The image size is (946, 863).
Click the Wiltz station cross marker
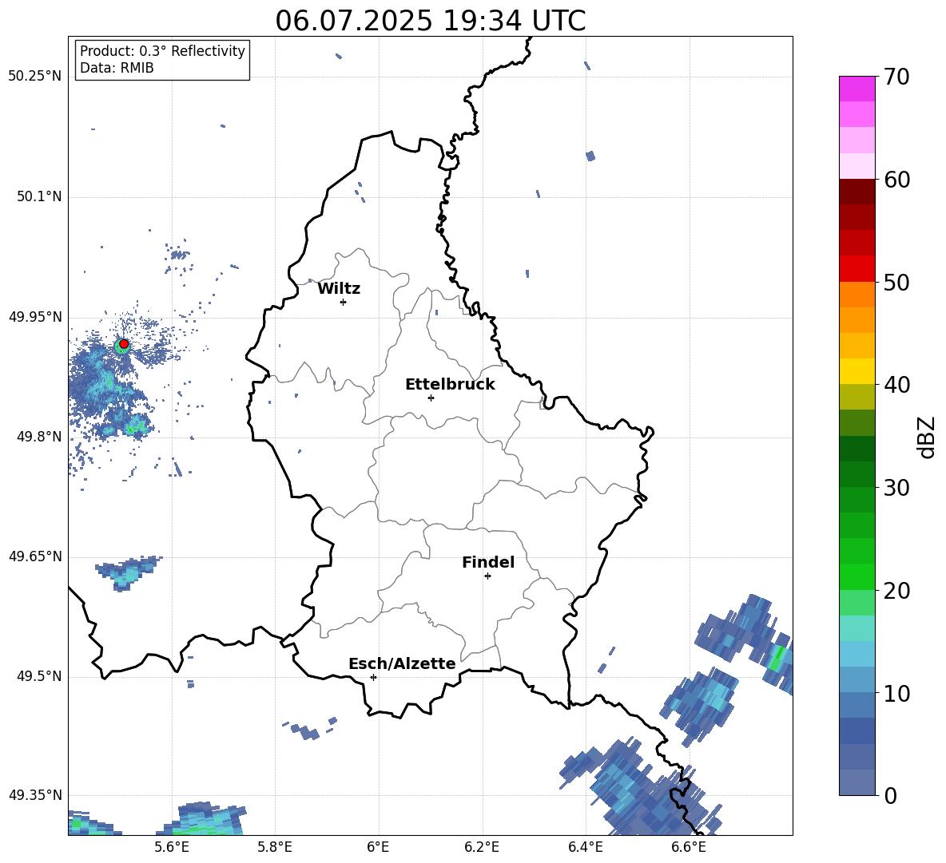pyautogui.click(x=344, y=302)
